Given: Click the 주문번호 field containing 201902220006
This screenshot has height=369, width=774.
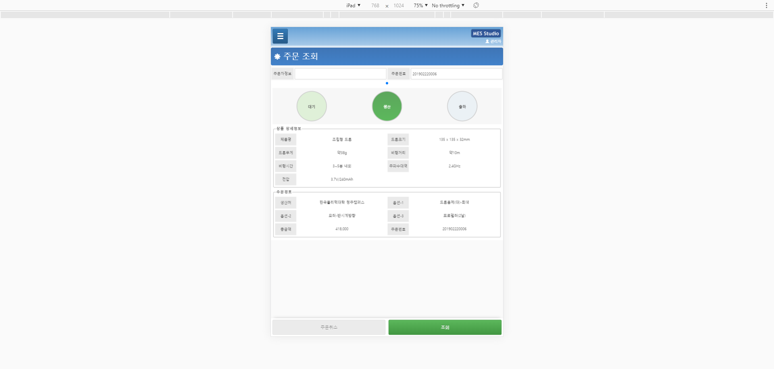Looking at the screenshot, I should click(x=456, y=74).
